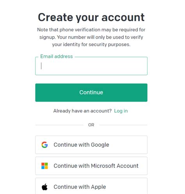Click the red square in Microsoft logo
Viewport: 185px width, 194px height.
(43, 164)
